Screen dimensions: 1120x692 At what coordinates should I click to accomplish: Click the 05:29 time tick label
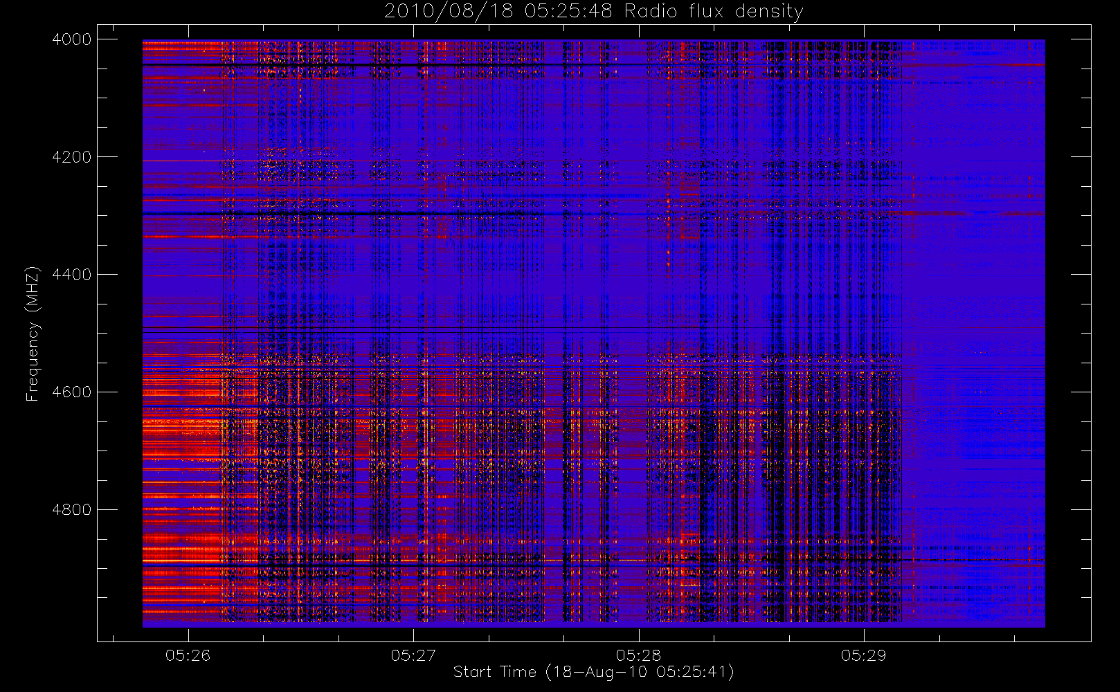tap(863, 655)
